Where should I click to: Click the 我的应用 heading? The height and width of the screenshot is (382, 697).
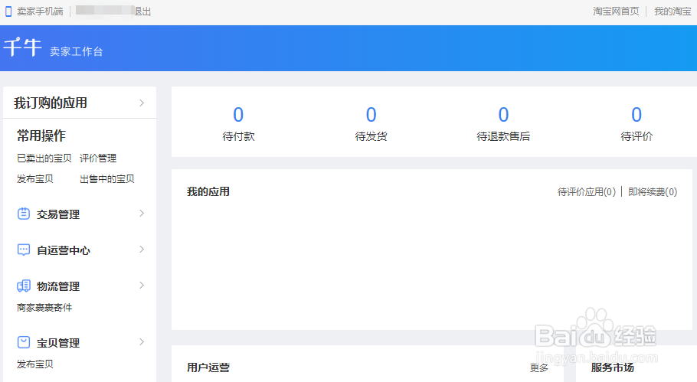(208, 192)
